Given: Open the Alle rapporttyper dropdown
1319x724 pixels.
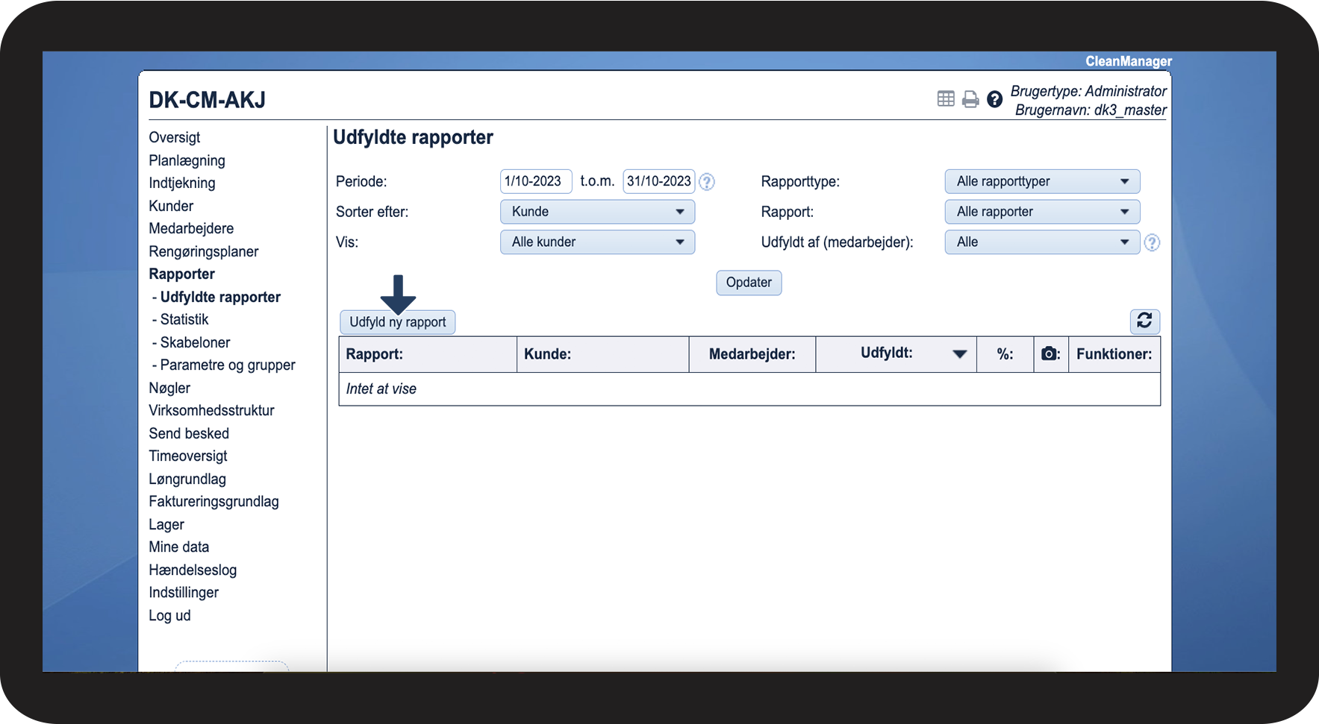Looking at the screenshot, I should [x=1042, y=181].
